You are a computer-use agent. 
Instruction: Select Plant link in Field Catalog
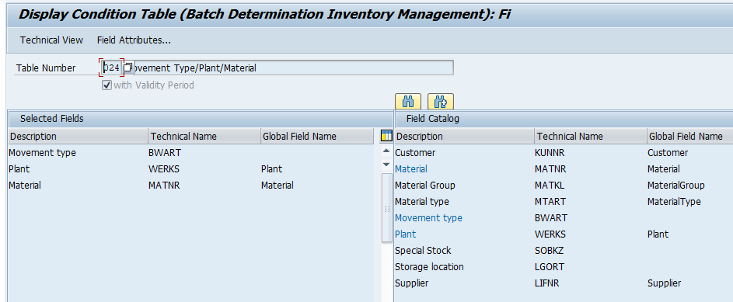click(405, 234)
